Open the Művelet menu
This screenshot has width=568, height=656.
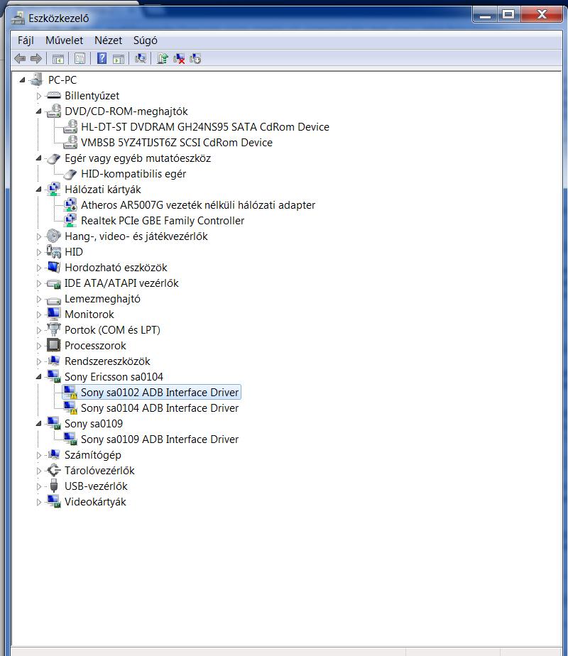click(x=64, y=40)
